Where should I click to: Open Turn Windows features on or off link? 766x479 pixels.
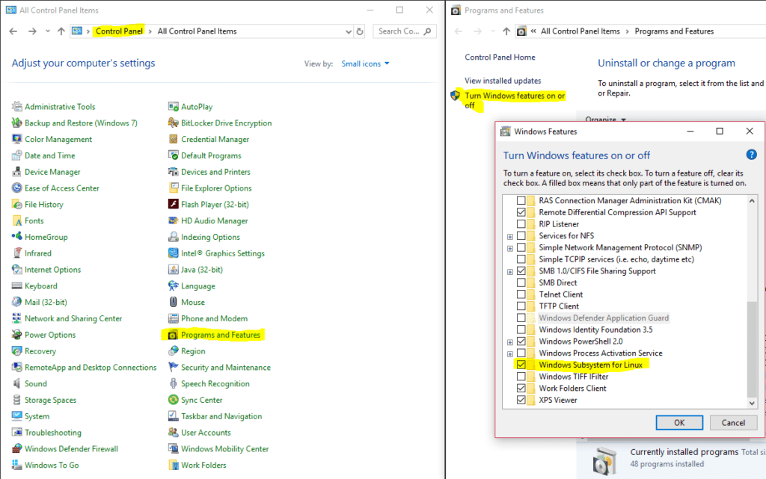[x=515, y=100]
